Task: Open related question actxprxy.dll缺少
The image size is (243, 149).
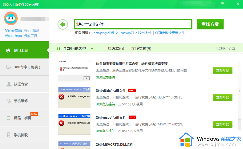Action: pyautogui.click(x=106, y=33)
